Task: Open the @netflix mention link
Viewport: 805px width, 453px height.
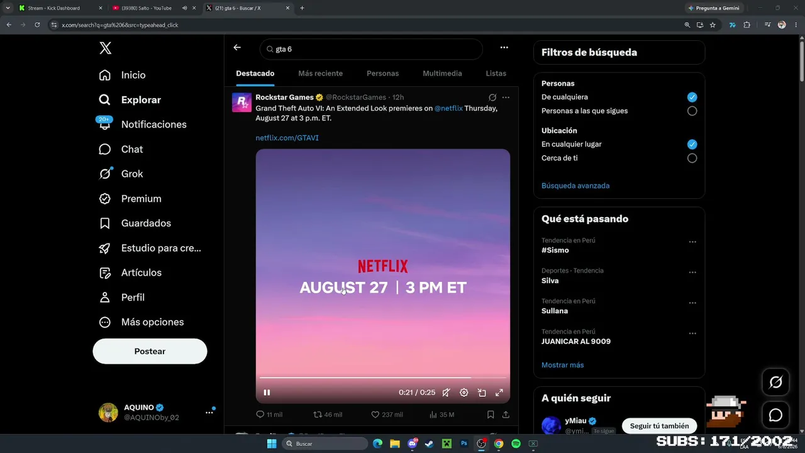Action: click(448, 108)
